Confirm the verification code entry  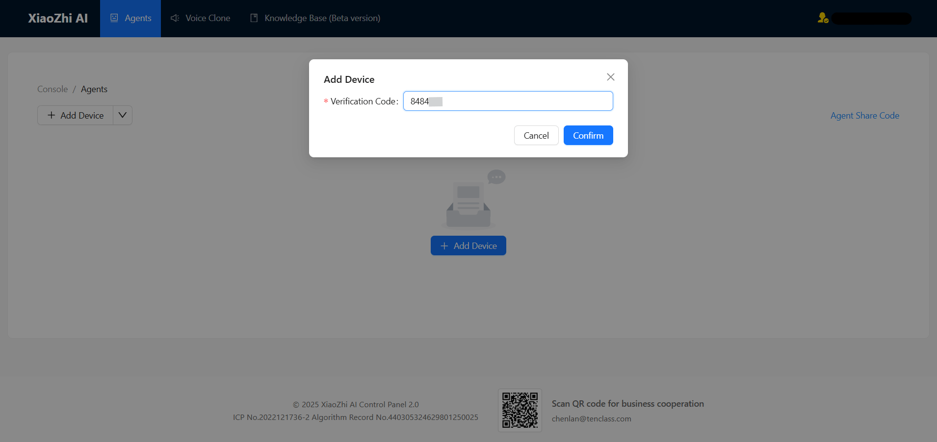tap(588, 135)
